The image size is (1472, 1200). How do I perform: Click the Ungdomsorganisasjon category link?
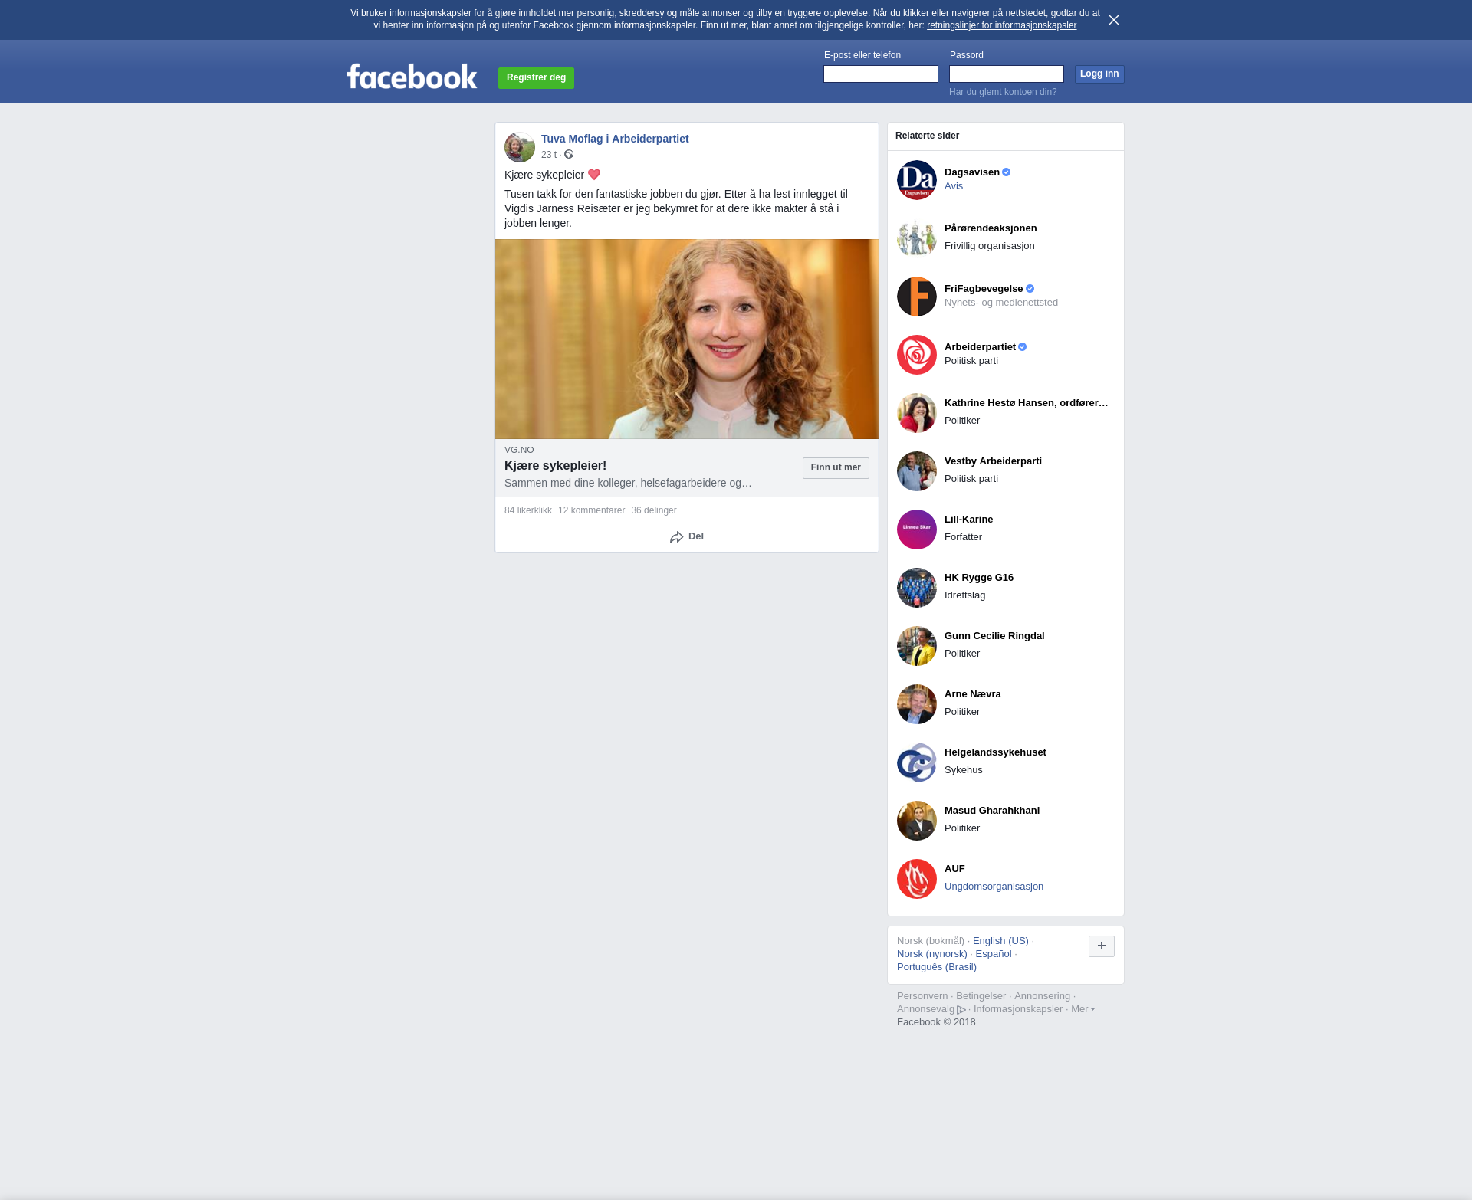[x=994, y=887]
